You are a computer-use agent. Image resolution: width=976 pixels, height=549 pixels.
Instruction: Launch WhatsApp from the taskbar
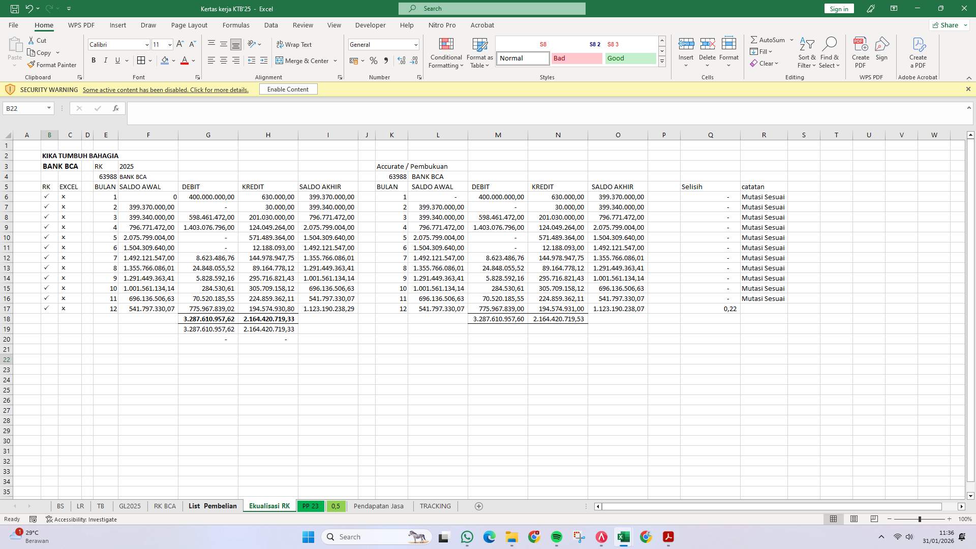pyautogui.click(x=467, y=537)
